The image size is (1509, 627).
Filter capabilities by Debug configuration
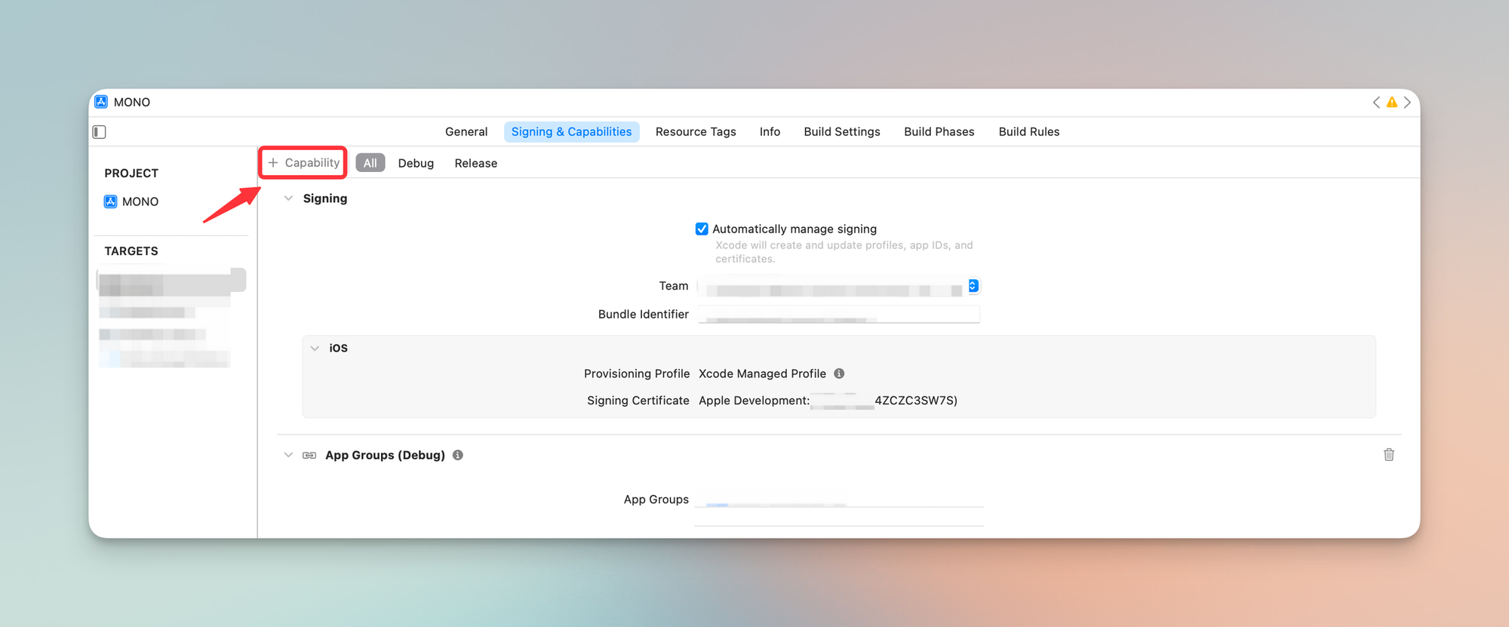pyautogui.click(x=416, y=163)
